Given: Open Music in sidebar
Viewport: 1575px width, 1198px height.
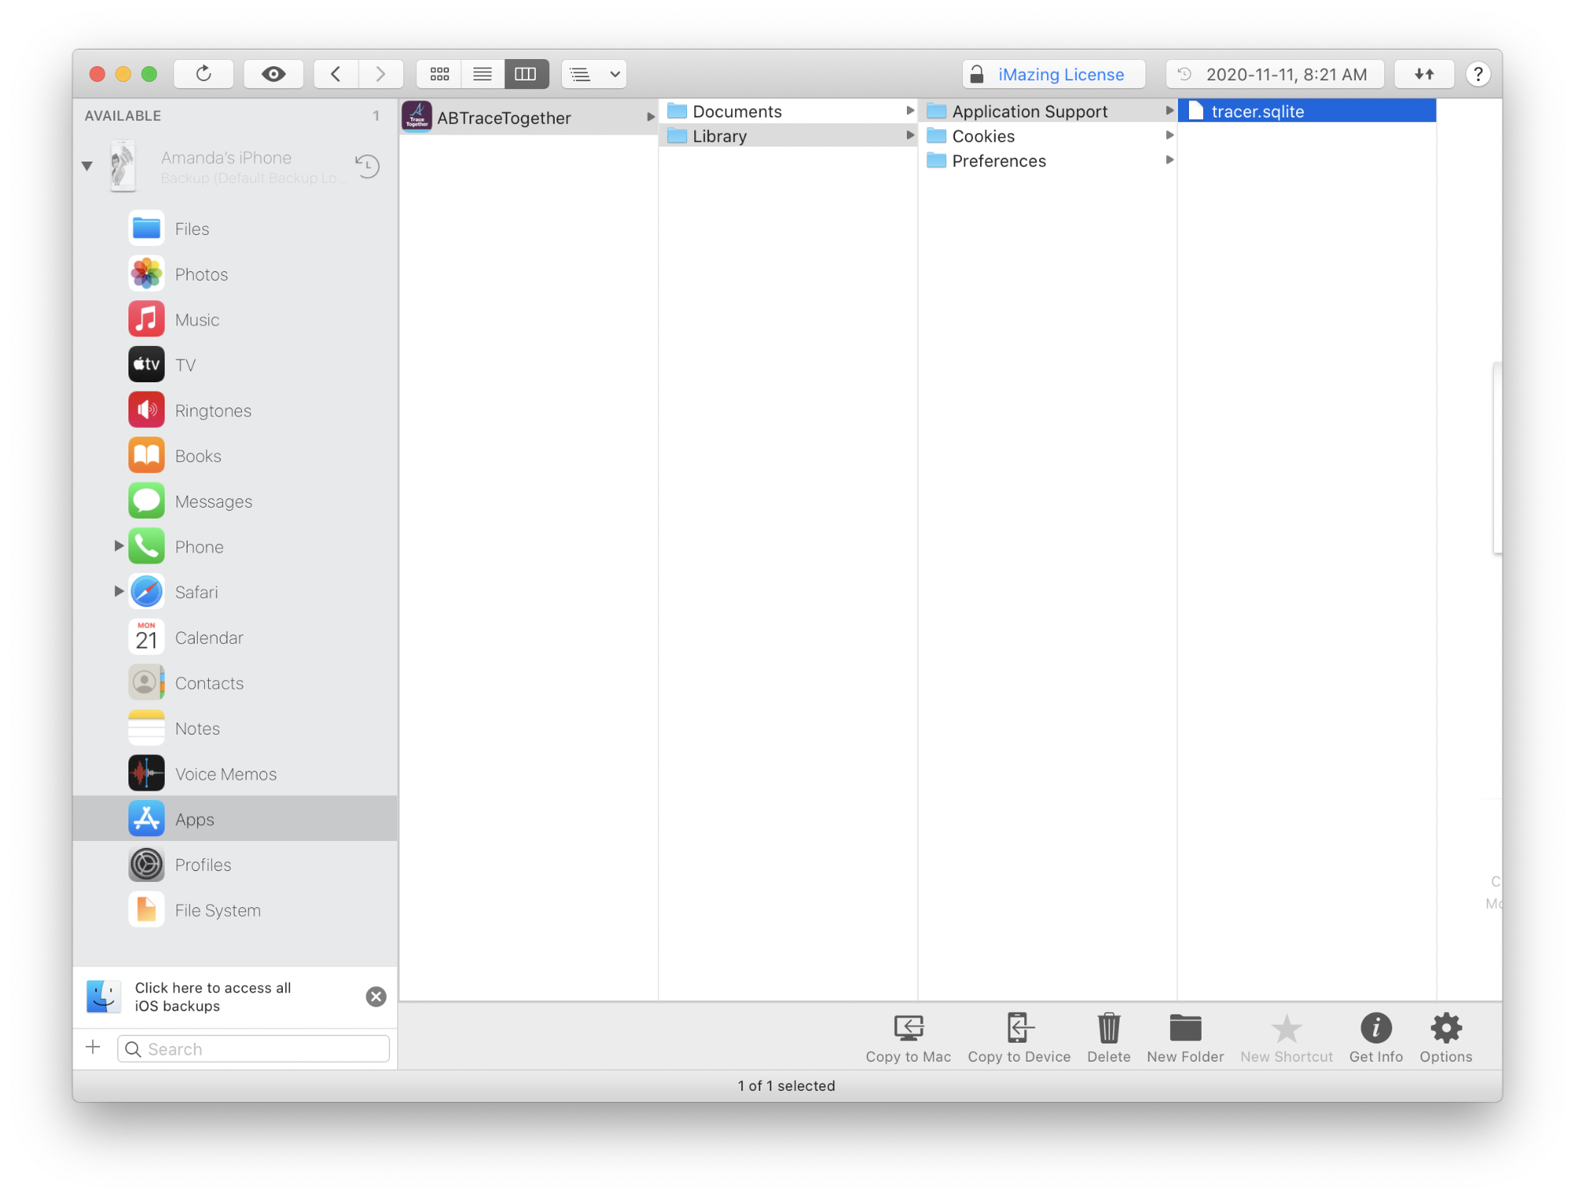Looking at the screenshot, I should point(235,319).
